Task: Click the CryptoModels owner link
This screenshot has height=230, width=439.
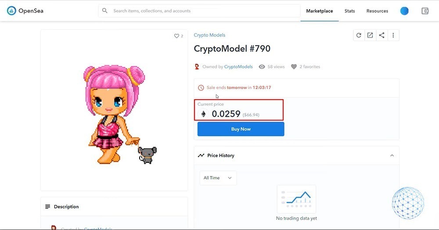Action: [238, 67]
